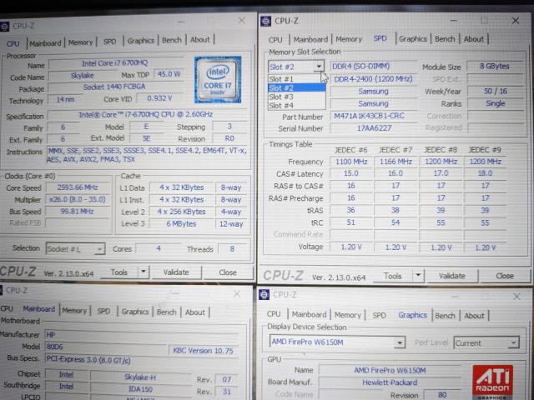This screenshot has height=400, width=534.
Task: Click CPU-Z app icon in SPD window title
Action: [265, 21]
